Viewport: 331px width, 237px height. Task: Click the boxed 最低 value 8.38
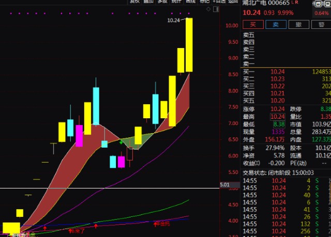pyautogui.click(x=279, y=124)
